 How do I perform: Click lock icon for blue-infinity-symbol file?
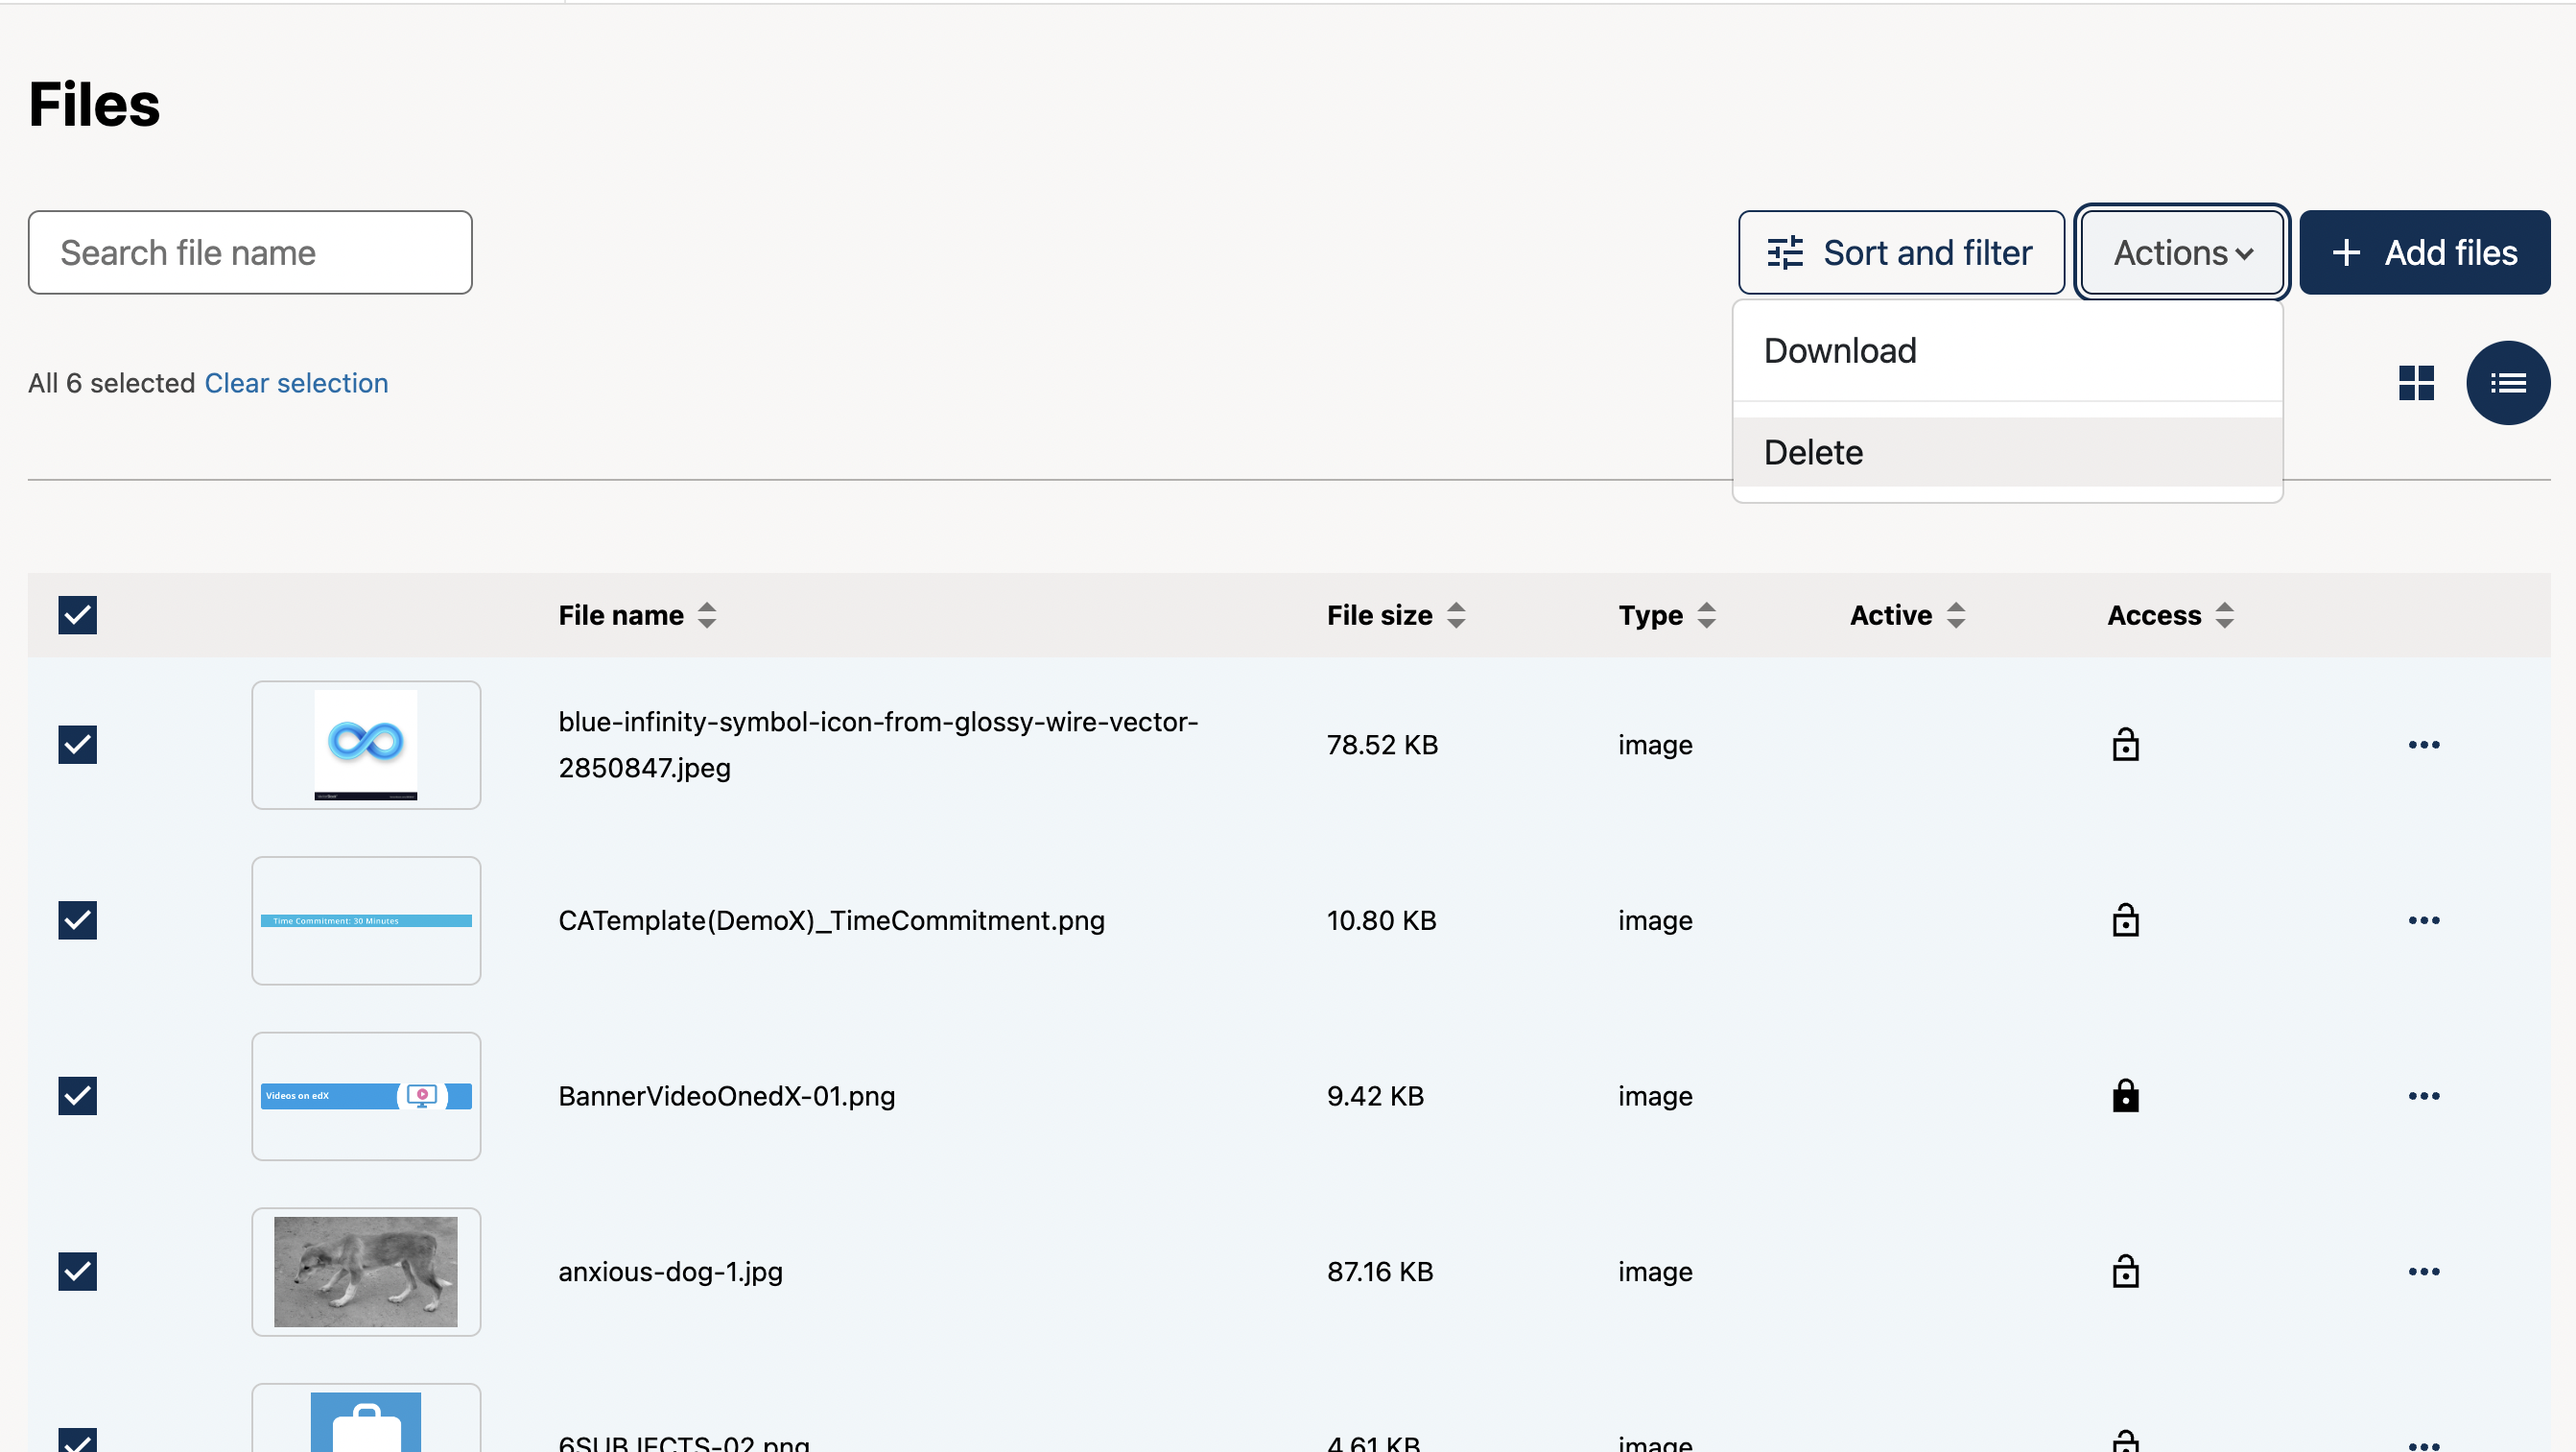[x=2125, y=745]
